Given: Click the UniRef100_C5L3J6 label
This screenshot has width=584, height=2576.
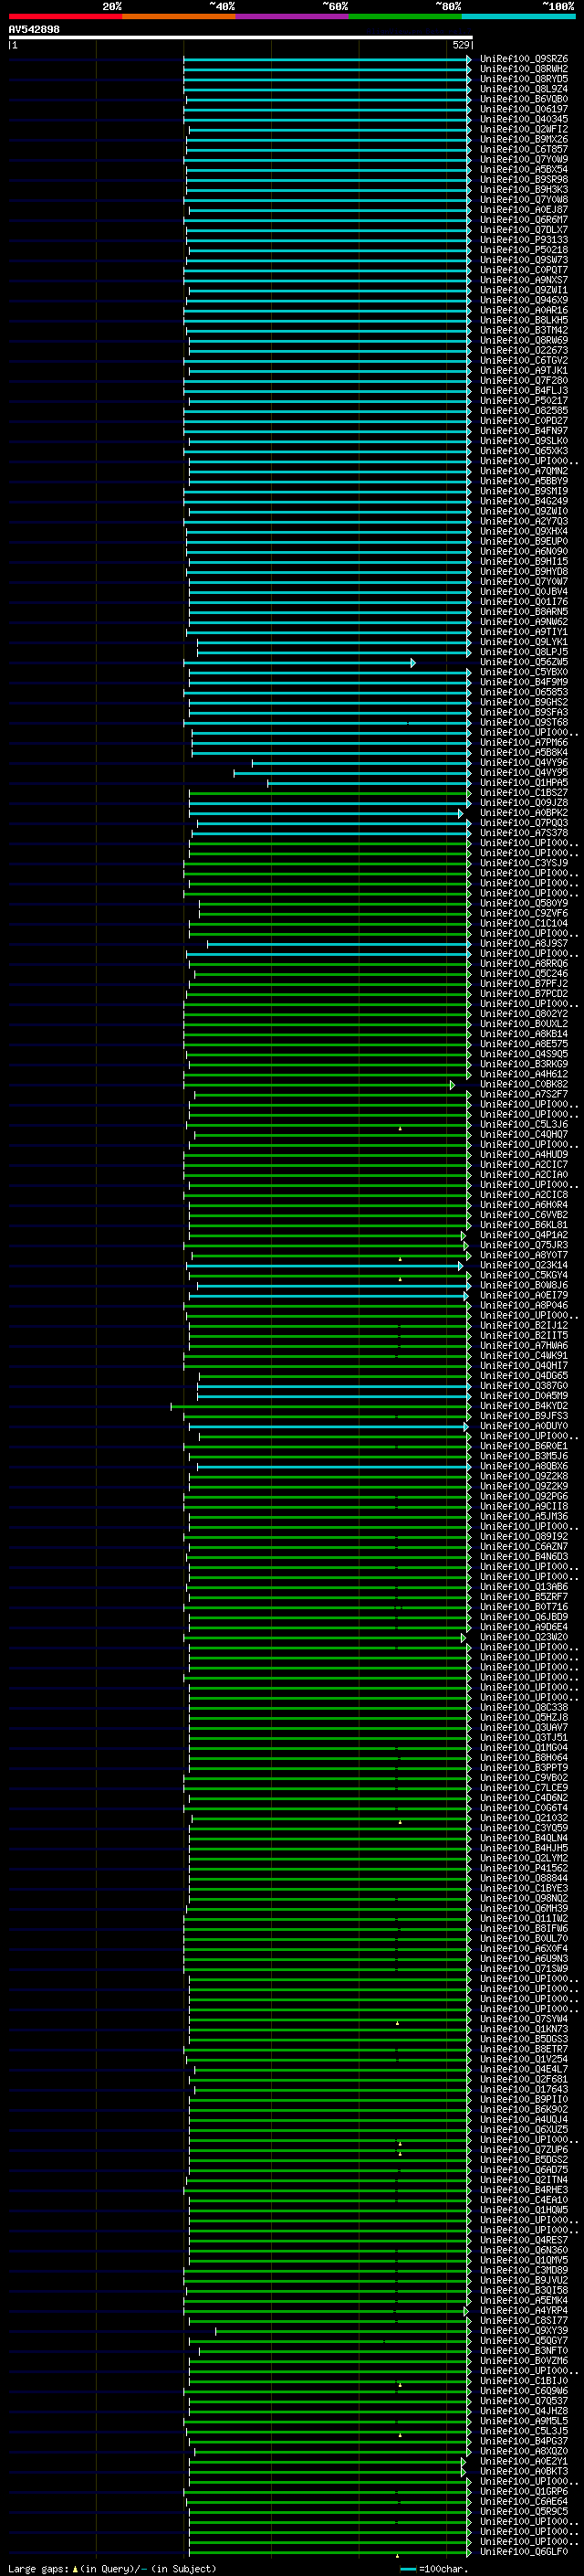Looking at the screenshot, I should click(x=523, y=1124).
